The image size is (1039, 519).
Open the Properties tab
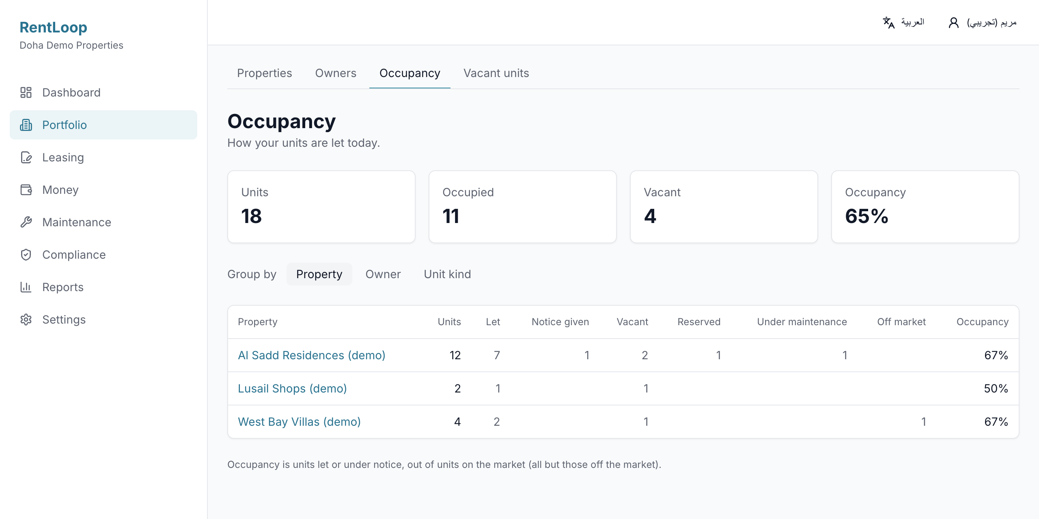[x=264, y=73]
